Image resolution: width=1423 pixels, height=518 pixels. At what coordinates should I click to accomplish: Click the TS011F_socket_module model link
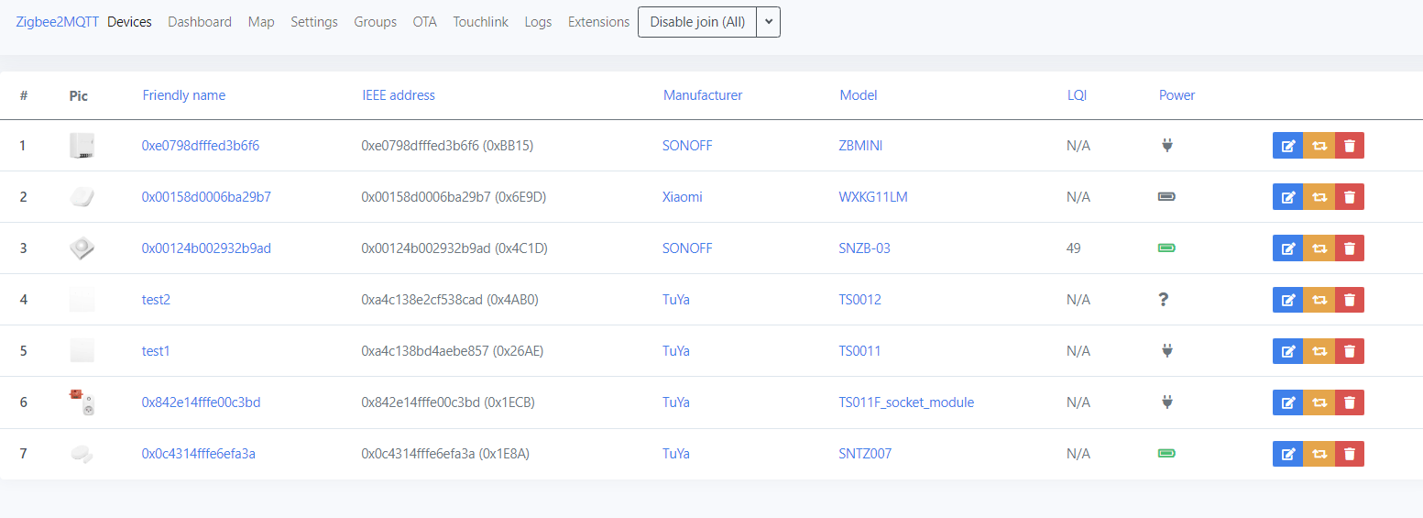point(906,402)
